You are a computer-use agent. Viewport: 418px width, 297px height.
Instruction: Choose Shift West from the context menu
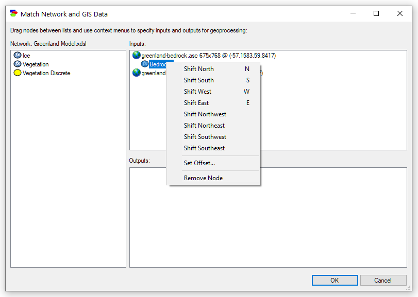pos(213,92)
